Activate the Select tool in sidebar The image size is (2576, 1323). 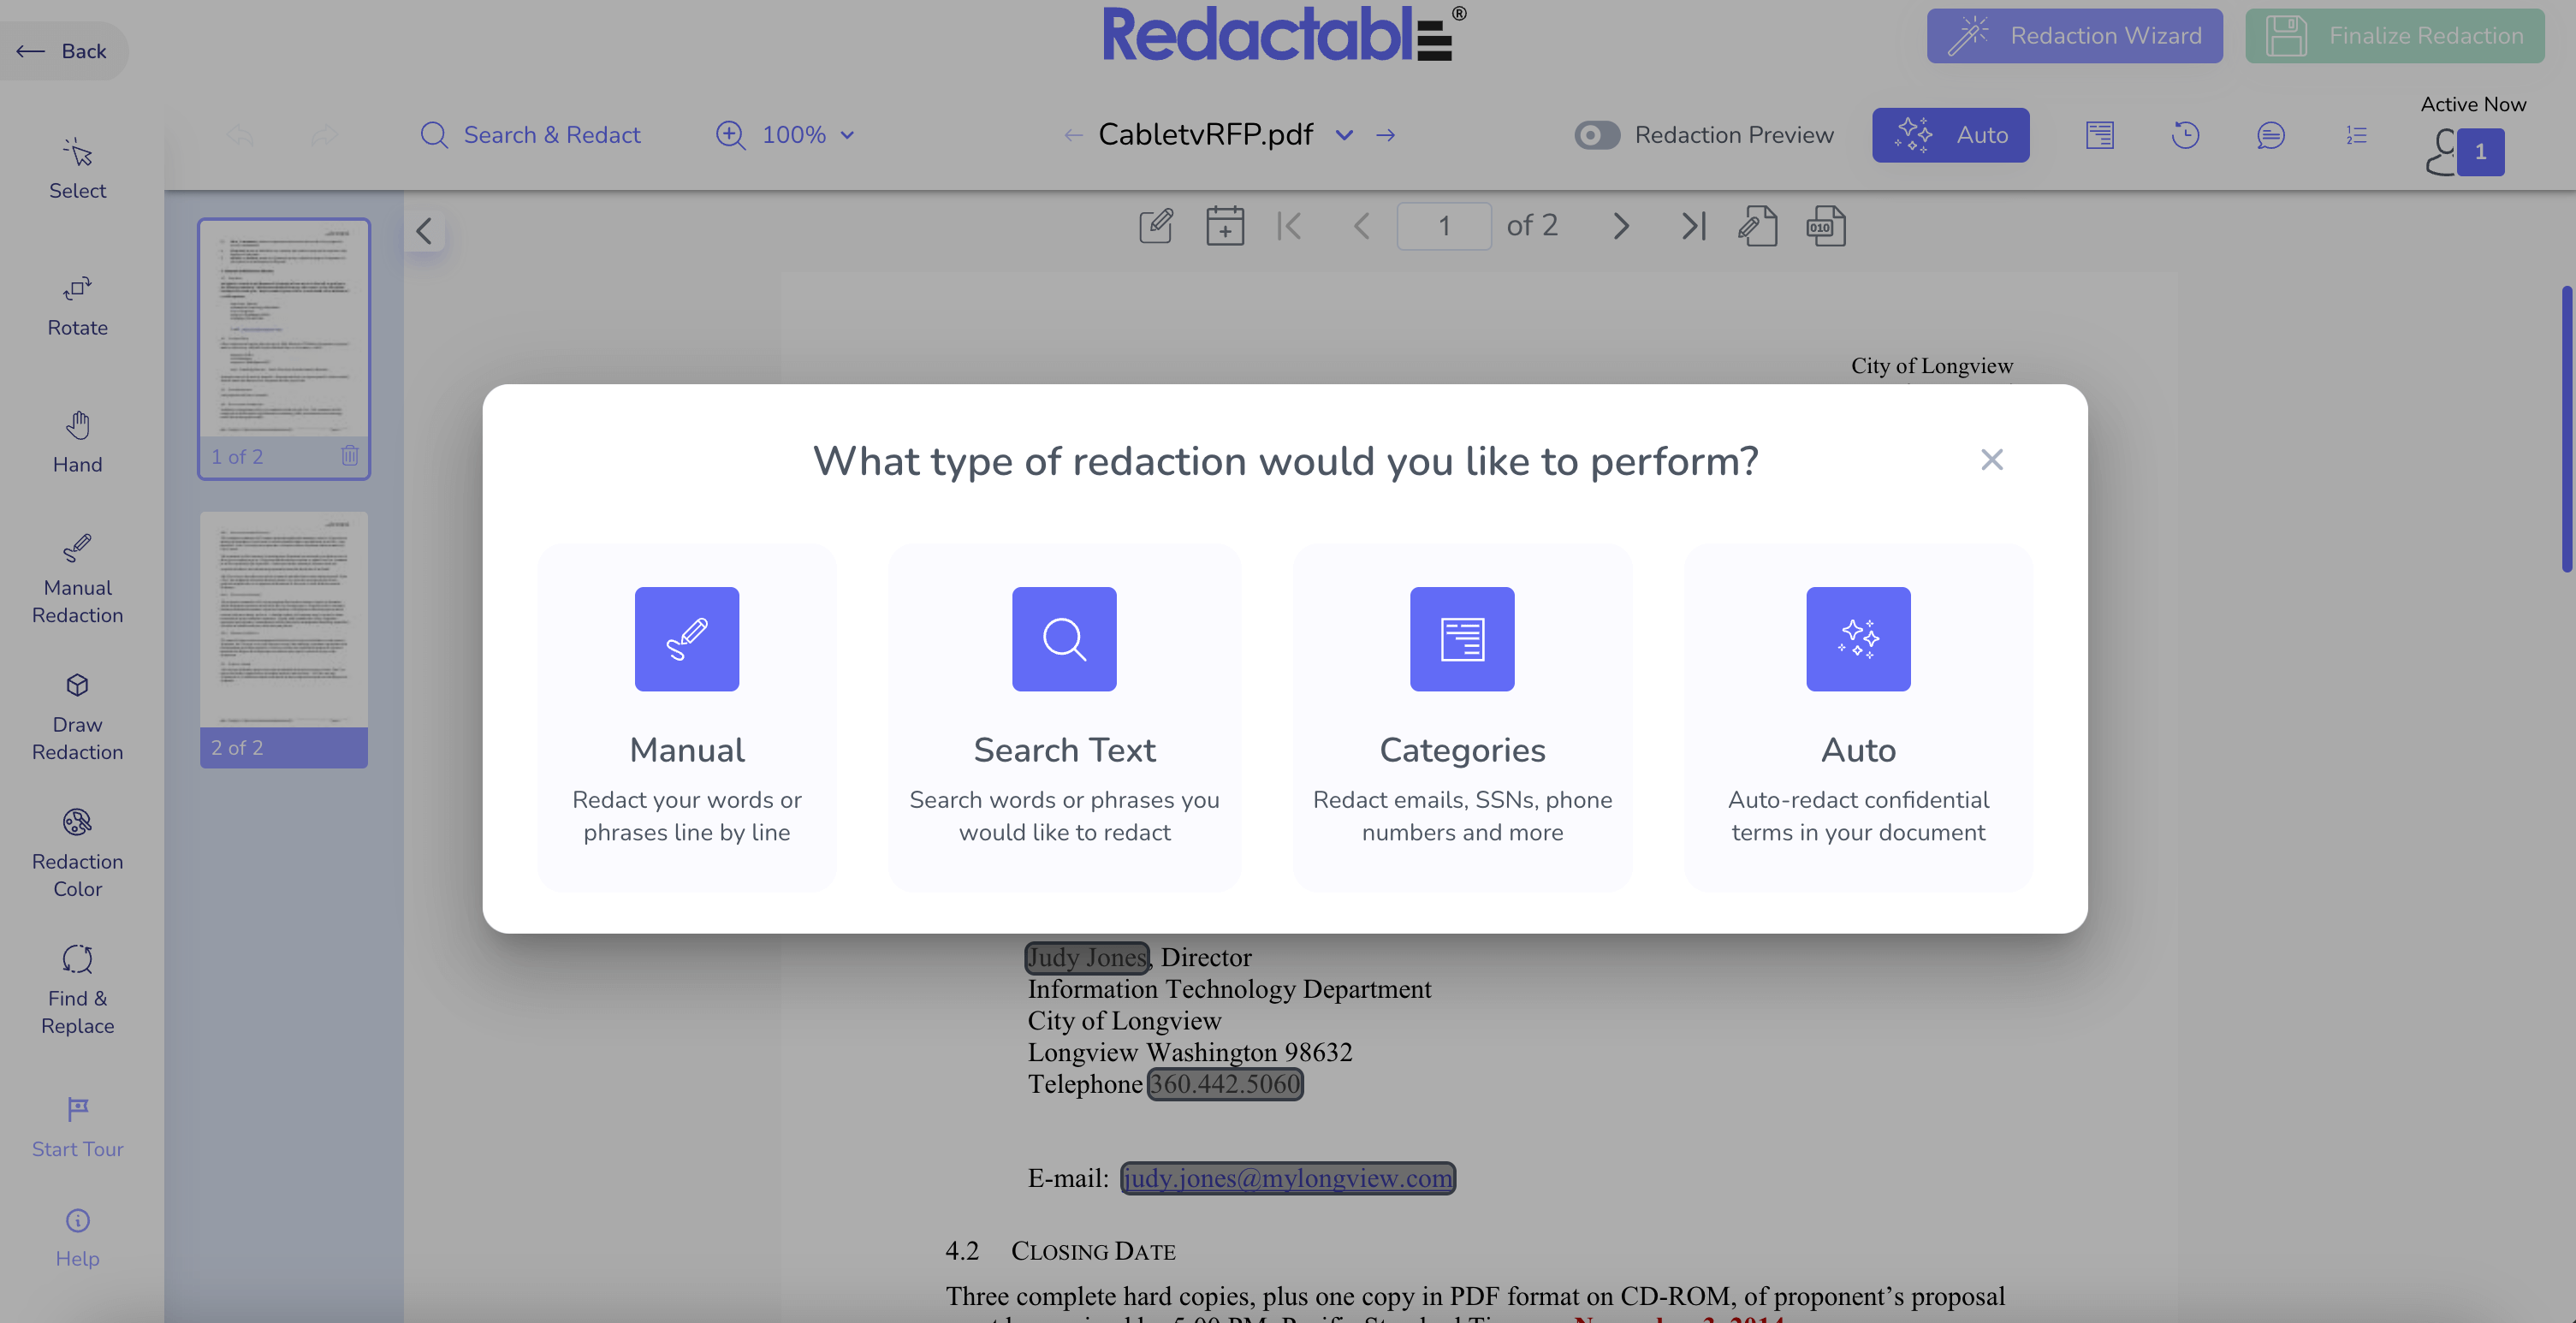point(77,169)
